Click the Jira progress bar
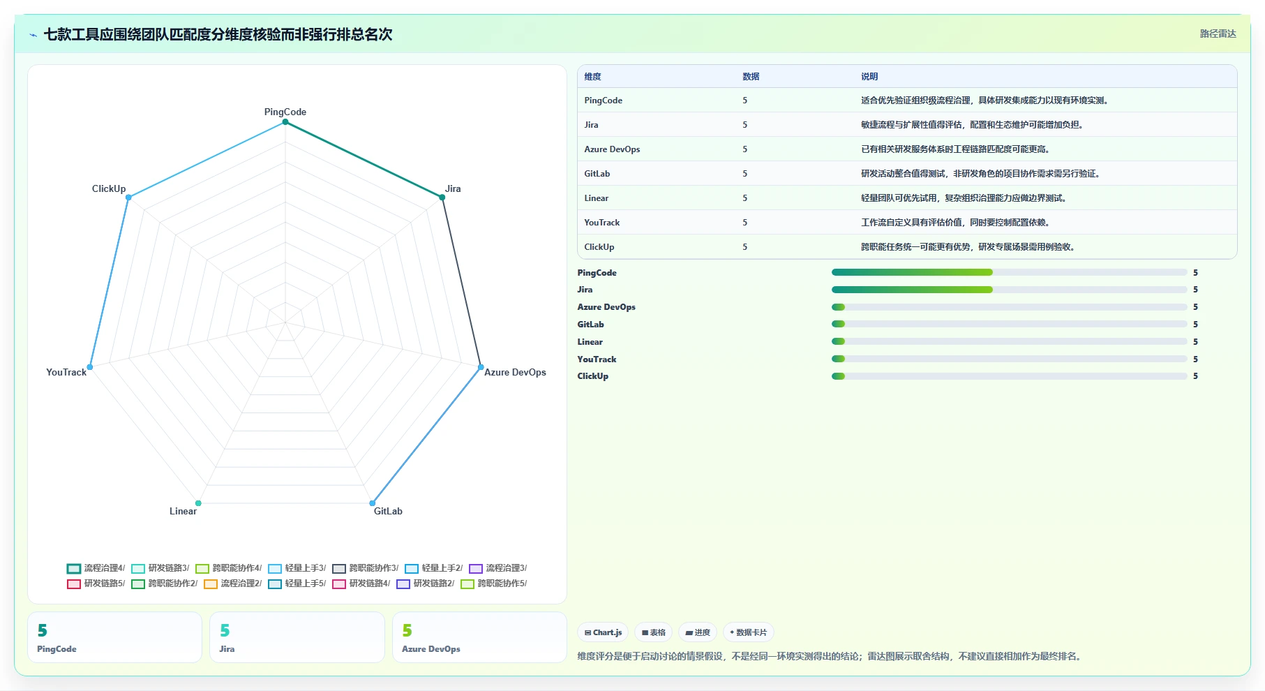Viewport: 1265px width, 691px height. (x=1009, y=290)
